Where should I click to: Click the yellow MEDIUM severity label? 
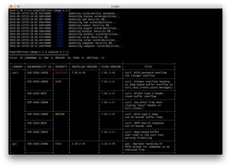[x=60, y=114]
